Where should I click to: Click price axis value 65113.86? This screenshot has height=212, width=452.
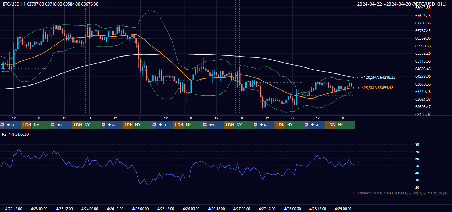(x=423, y=61)
